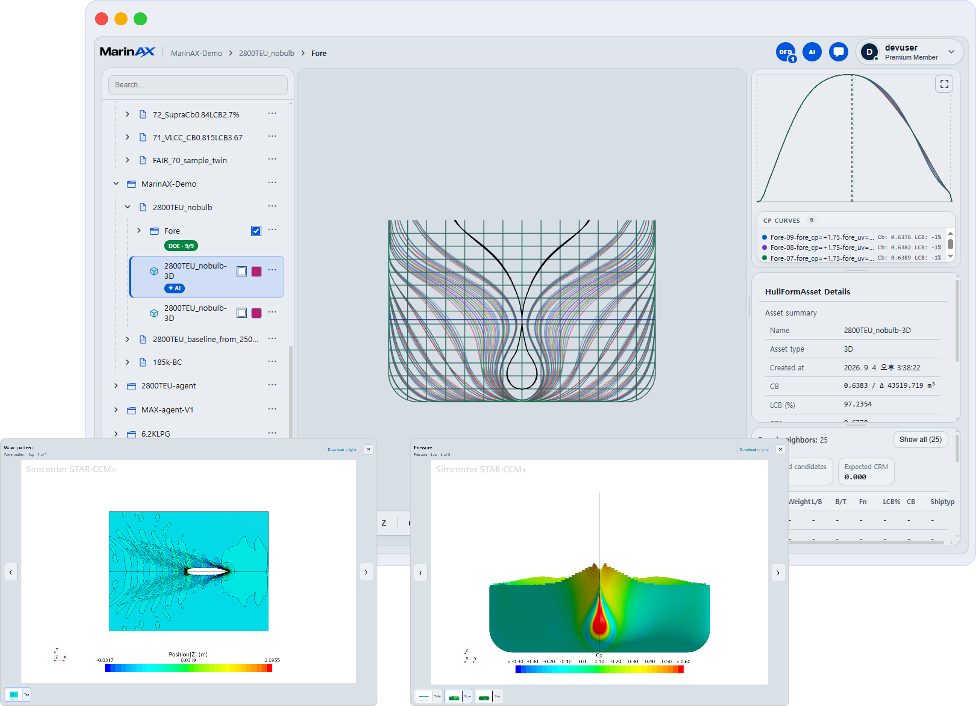Click the AI badge on selected asset
The image size is (976, 706).
pyautogui.click(x=175, y=288)
